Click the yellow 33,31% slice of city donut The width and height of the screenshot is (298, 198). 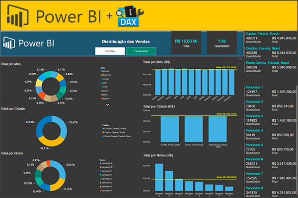click(51, 143)
